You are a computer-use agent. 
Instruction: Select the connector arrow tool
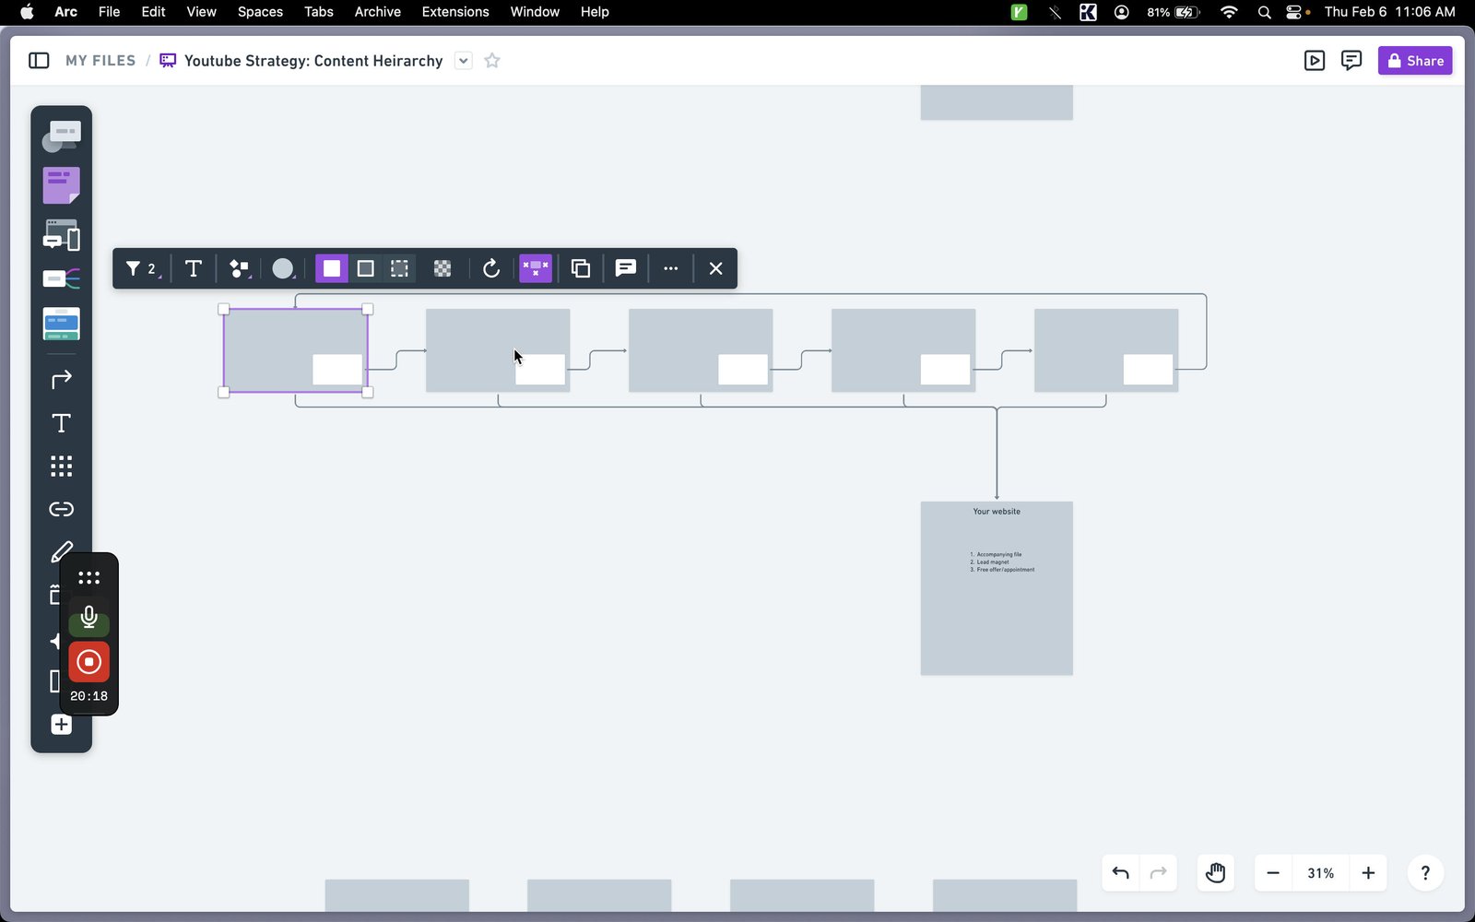coord(61,380)
